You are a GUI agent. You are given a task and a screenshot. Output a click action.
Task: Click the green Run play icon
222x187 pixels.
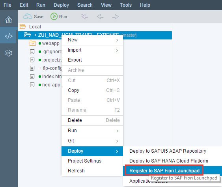(54, 17)
